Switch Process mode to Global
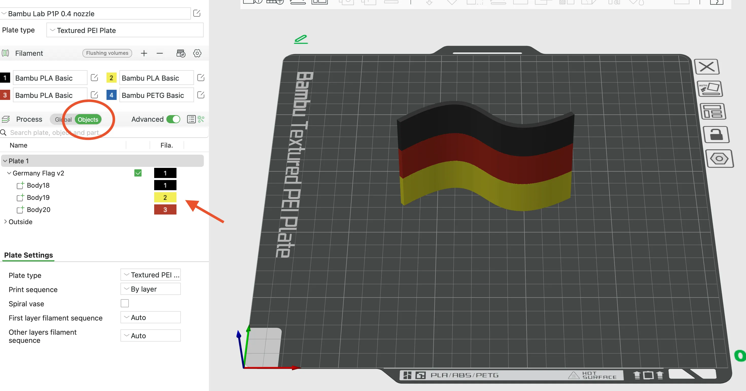This screenshot has width=746, height=391. [x=63, y=120]
